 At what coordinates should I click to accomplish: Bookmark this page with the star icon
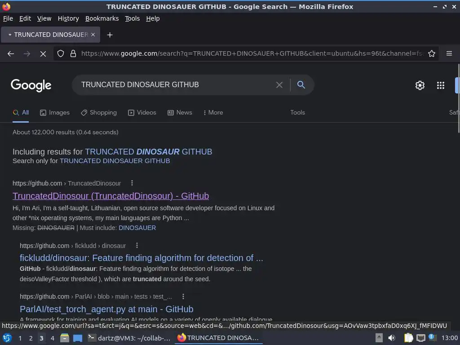coord(432,54)
